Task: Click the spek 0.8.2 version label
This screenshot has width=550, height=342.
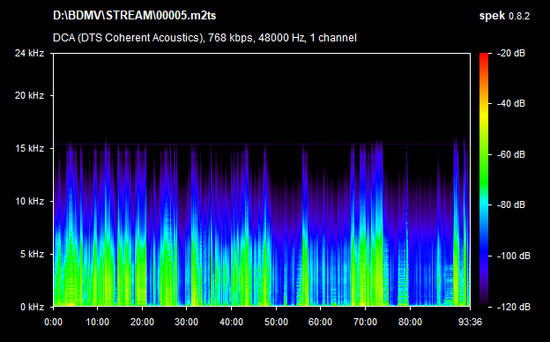Action: coord(504,16)
